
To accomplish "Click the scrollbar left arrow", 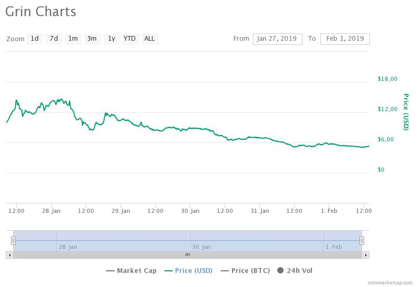I will [9, 255].
